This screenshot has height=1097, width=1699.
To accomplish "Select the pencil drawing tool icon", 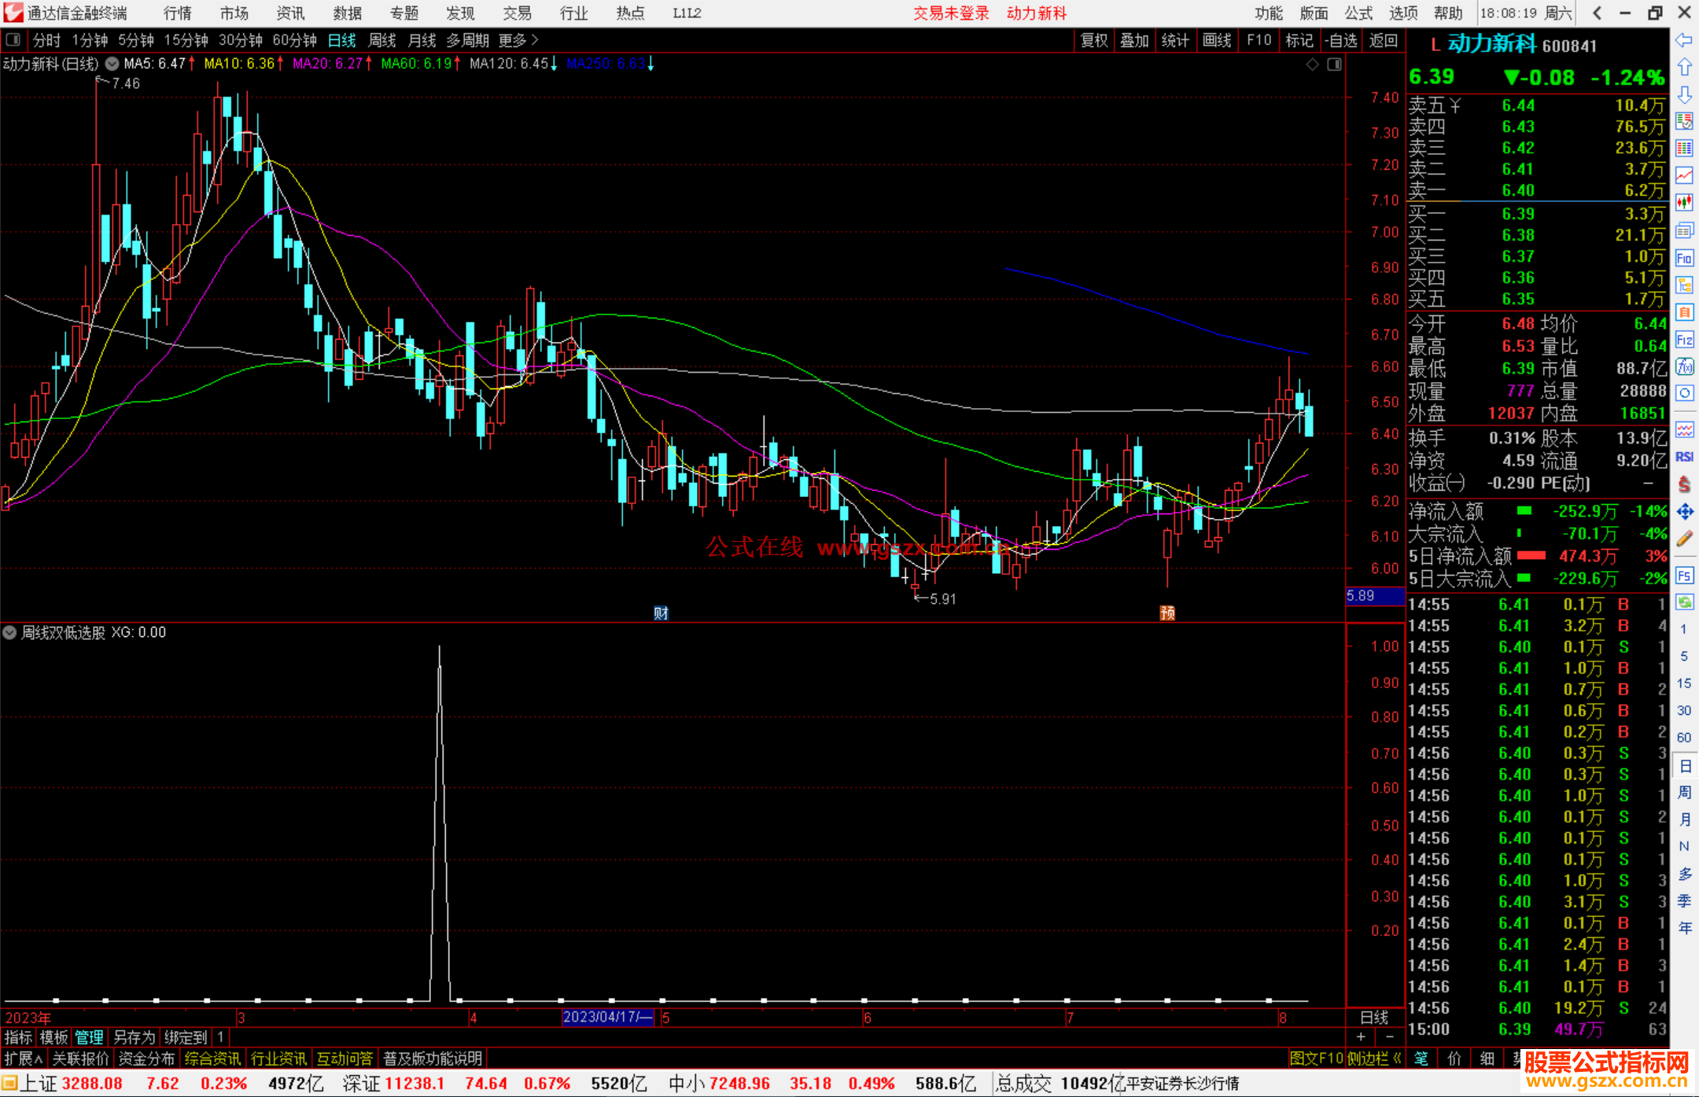I will 1684,539.
